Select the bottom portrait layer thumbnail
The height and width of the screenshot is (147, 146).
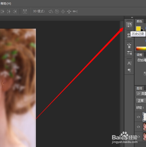144,137
